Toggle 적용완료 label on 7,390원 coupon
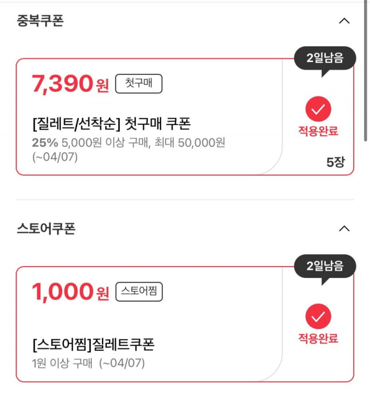The height and width of the screenshot is (403, 370). pos(318,131)
